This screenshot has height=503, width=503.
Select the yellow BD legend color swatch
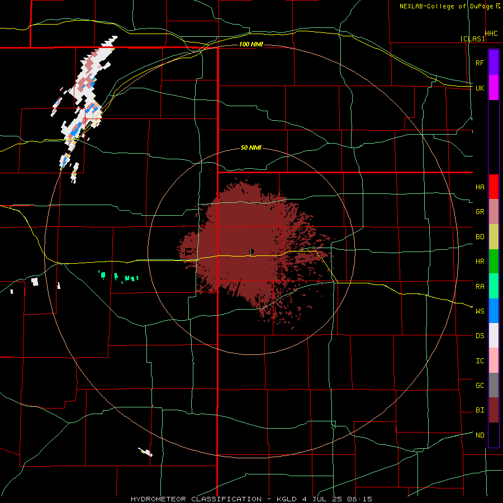tap(493, 237)
